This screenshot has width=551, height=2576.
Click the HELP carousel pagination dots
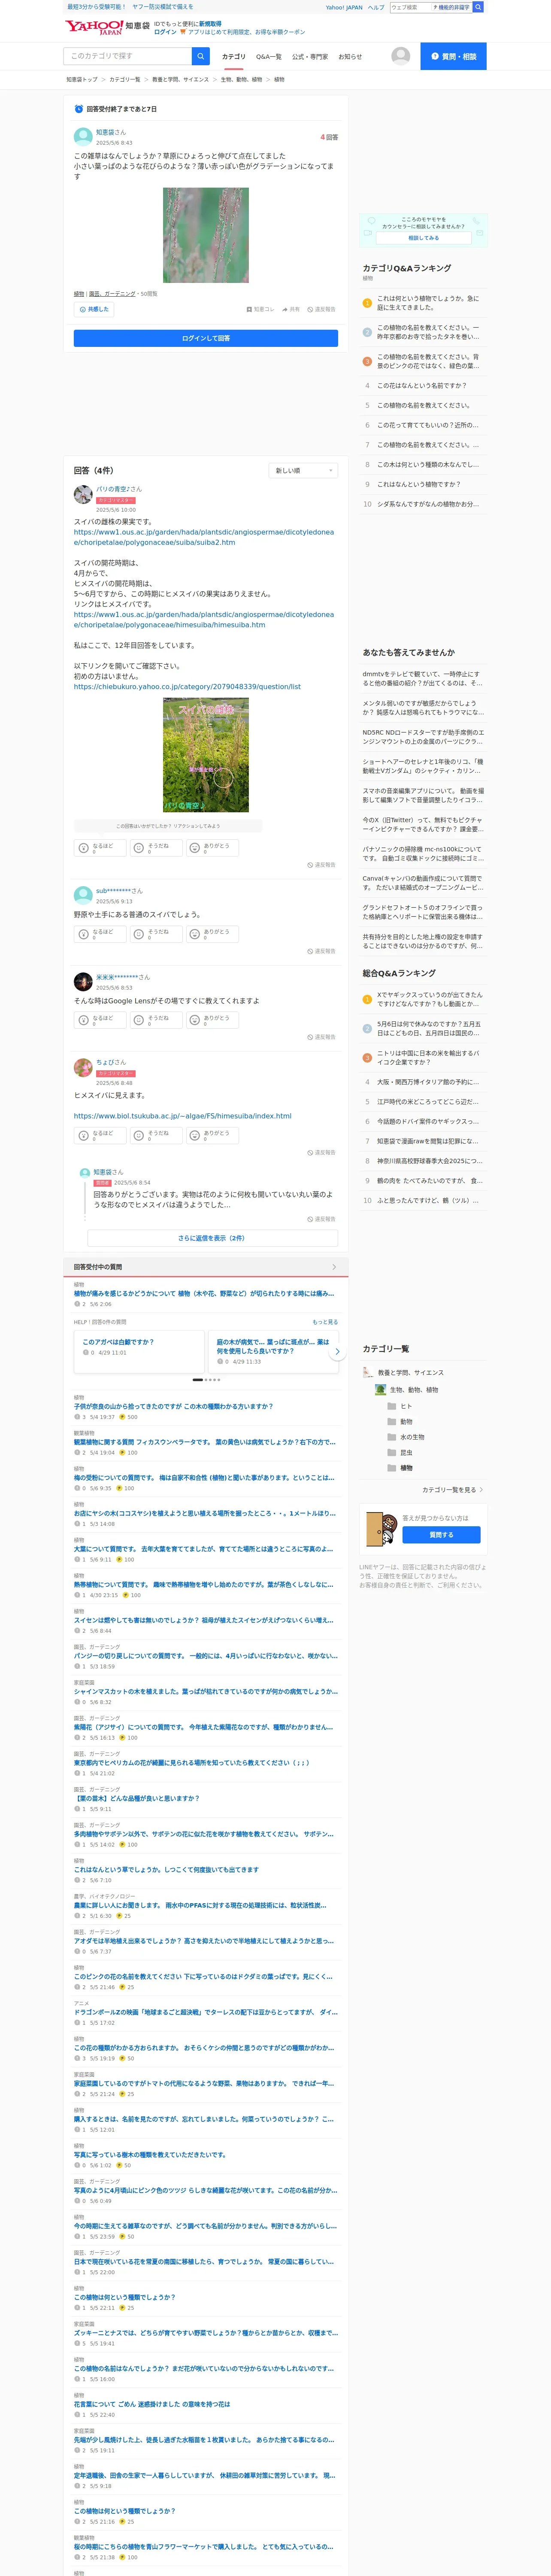point(206,1379)
